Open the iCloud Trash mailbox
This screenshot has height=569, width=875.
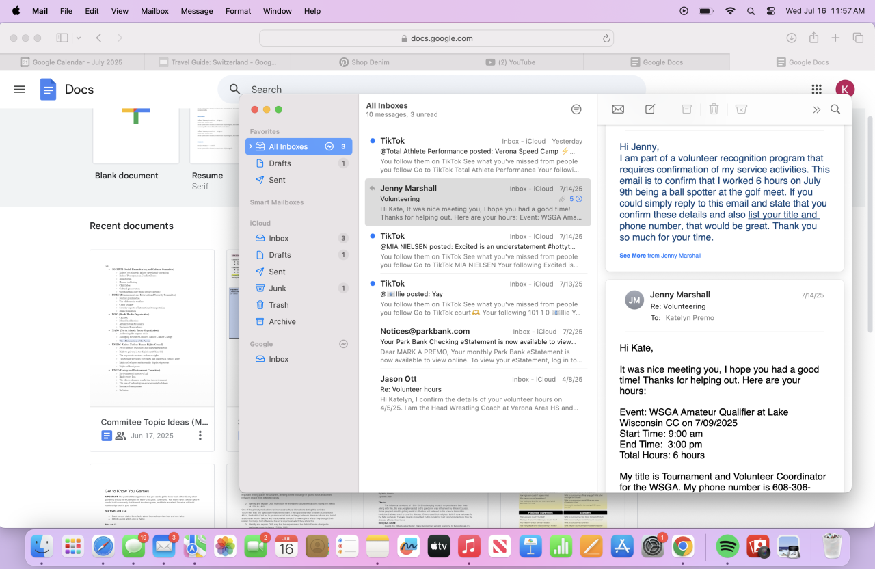pos(299,305)
